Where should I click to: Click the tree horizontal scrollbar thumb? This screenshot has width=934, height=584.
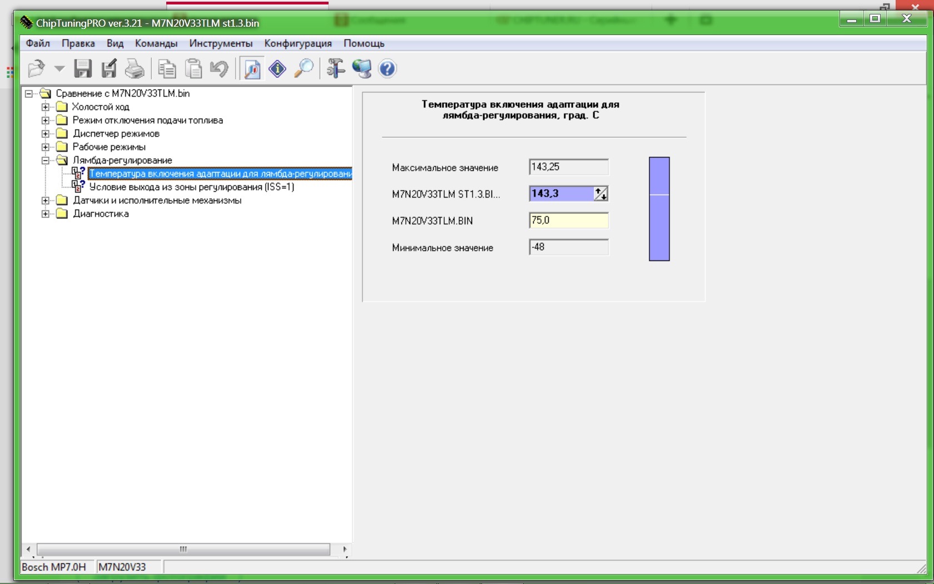[183, 549]
